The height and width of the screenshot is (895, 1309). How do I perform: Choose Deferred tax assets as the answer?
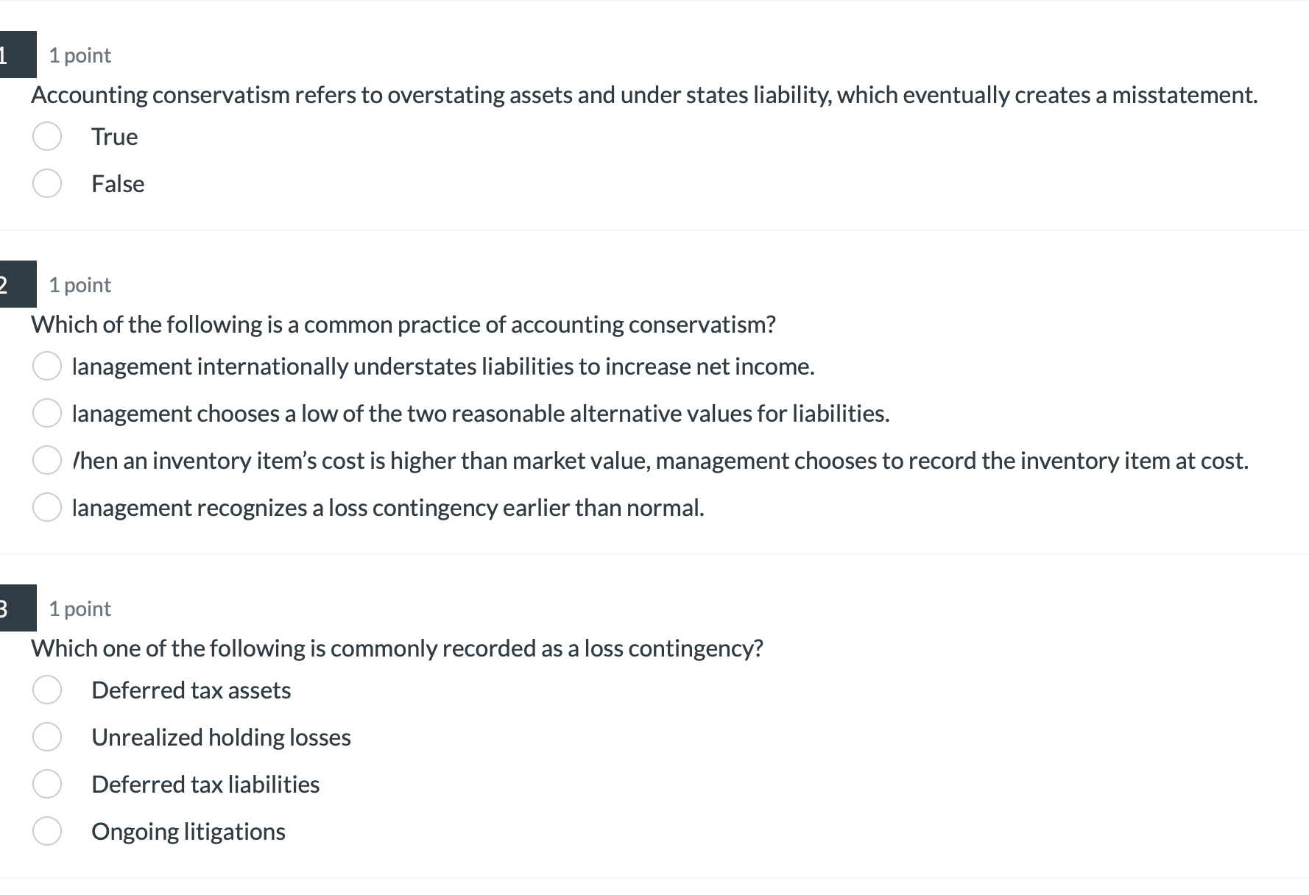[x=46, y=690]
